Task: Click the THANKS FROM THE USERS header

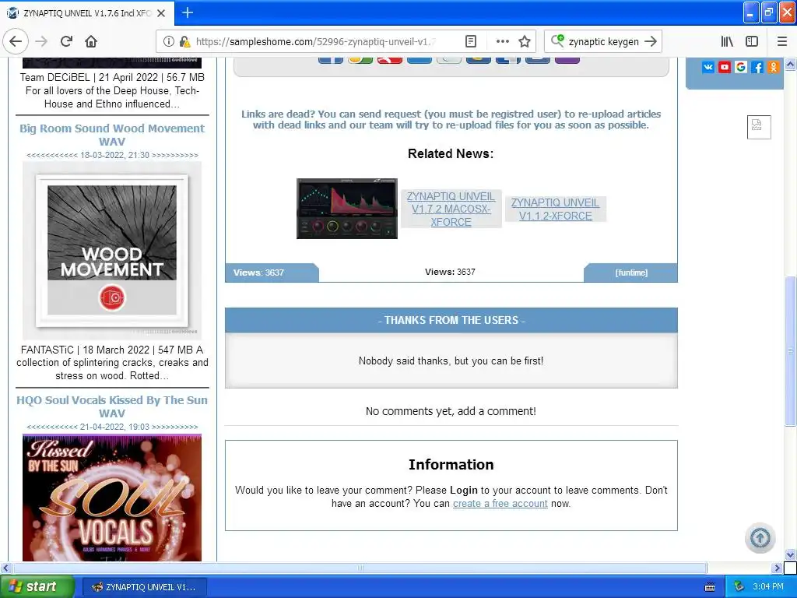Action: [451, 320]
